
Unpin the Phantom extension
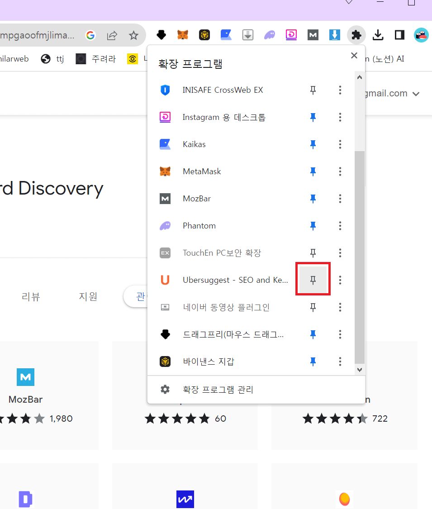(x=313, y=226)
